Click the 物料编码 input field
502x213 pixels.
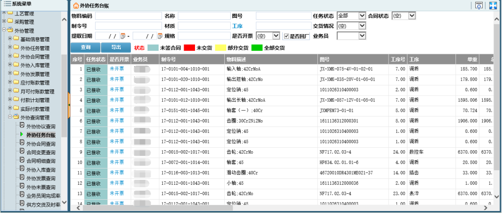(x=128, y=16)
